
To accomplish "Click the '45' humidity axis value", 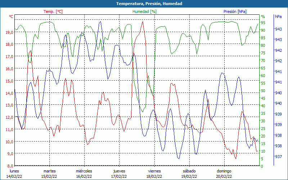I will (263, 98).
